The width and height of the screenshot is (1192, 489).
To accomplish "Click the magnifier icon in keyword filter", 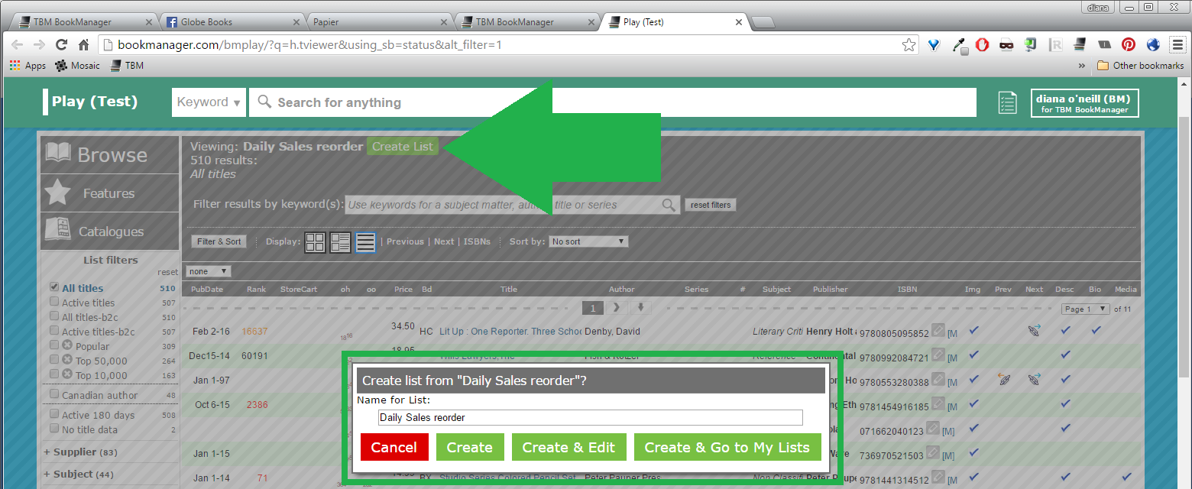I will (669, 205).
